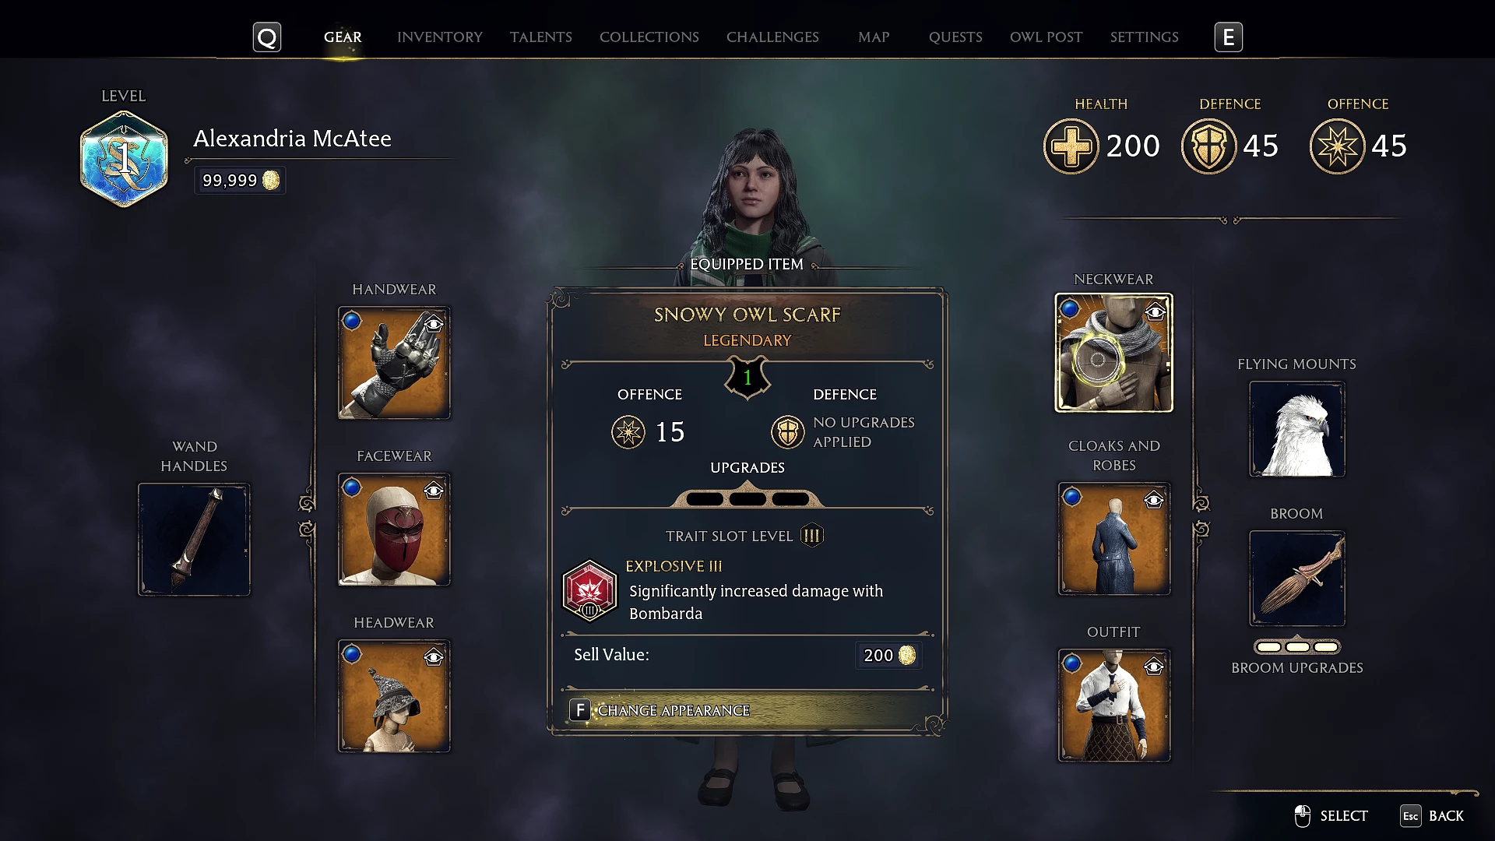The width and height of the screenshot is (1495, 841).
Task: Switch to the Inventory tab
Action: [440, 37]
